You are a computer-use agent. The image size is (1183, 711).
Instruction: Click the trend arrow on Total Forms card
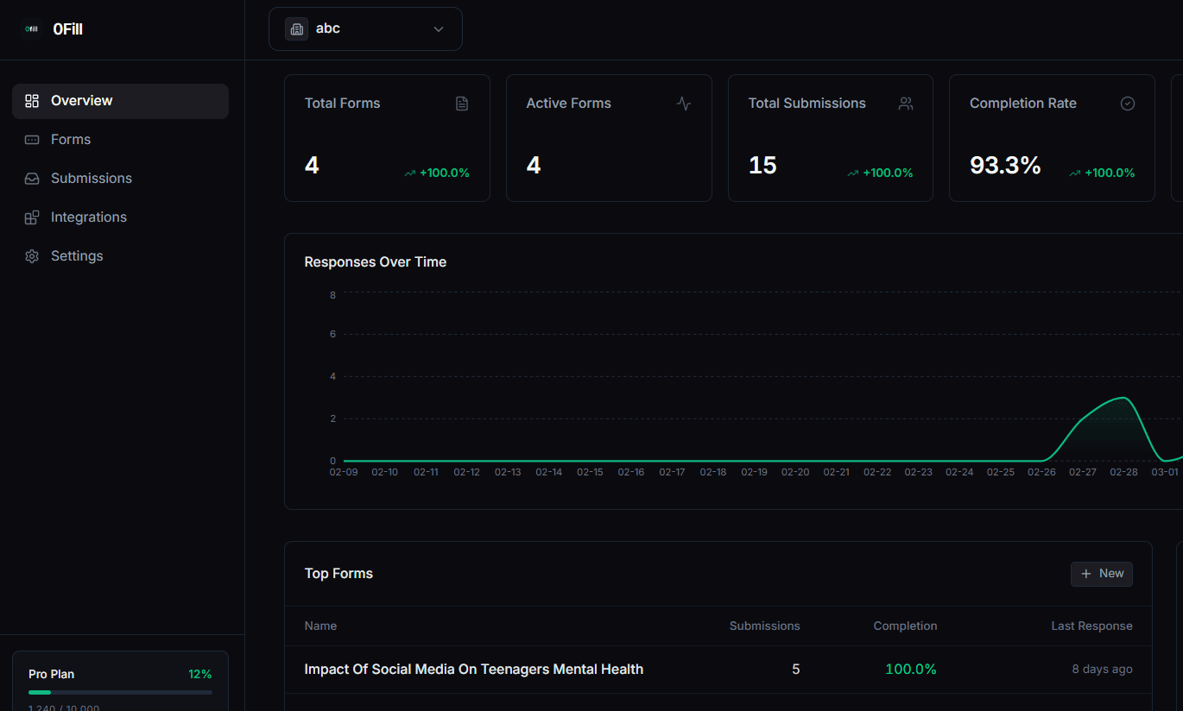(410, 173)
